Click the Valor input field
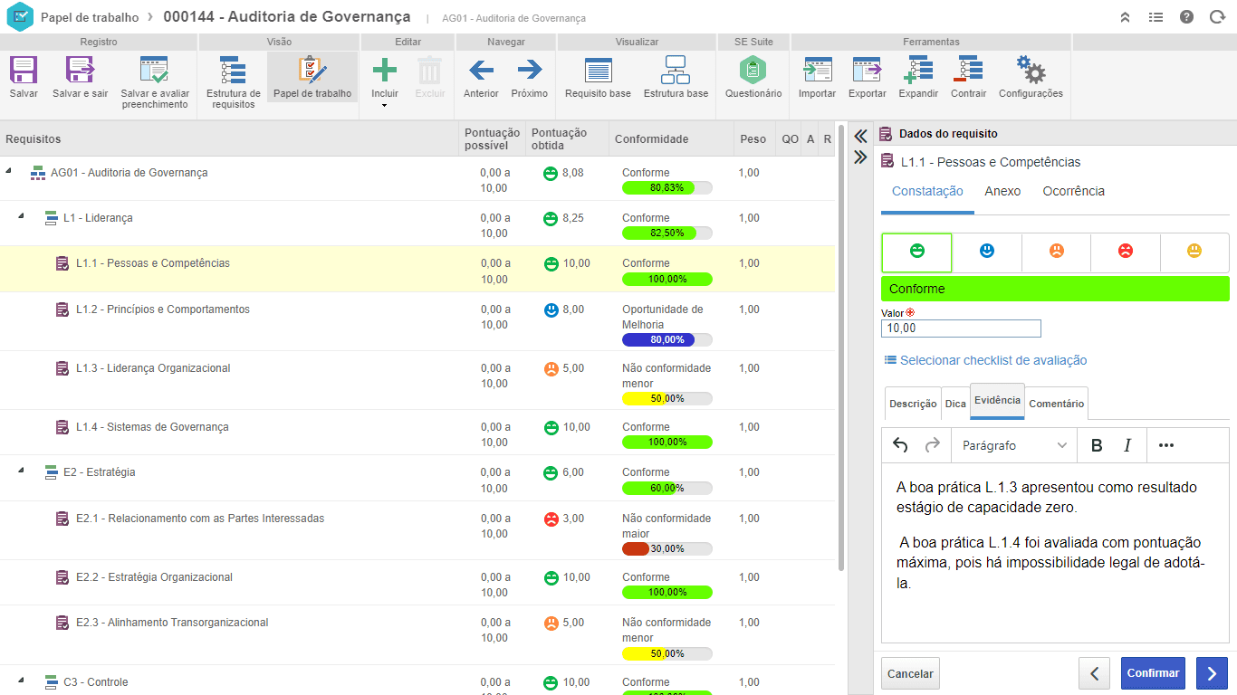1237x695 pixels. tap(960, 328)
